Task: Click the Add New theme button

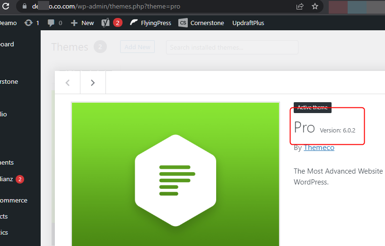Action: click(137, 47)
